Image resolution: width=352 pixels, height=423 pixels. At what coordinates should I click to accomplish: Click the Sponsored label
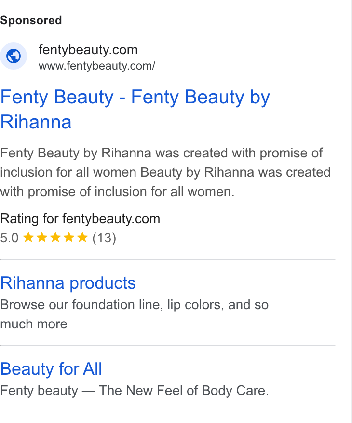coord(31,20)
